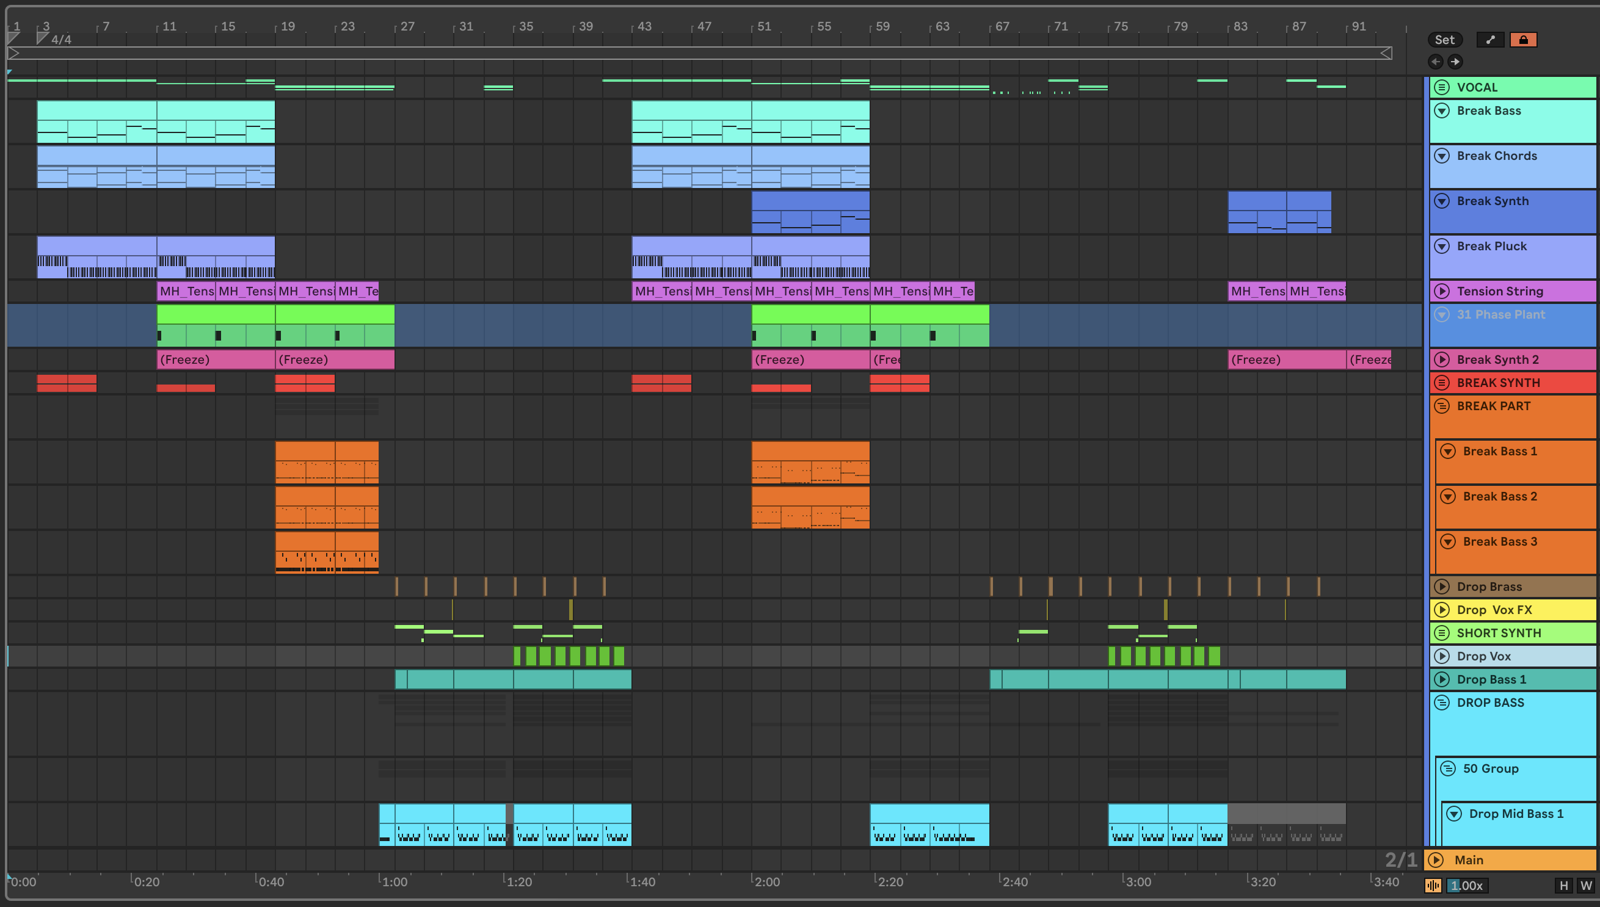The height and width of the screenshot is (907, 1600).
Task: Click the 1.00x zoom slider
Action: click(1467, 885)
